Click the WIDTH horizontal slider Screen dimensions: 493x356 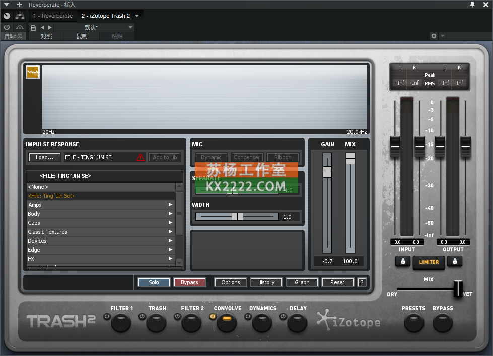point(237,217)
